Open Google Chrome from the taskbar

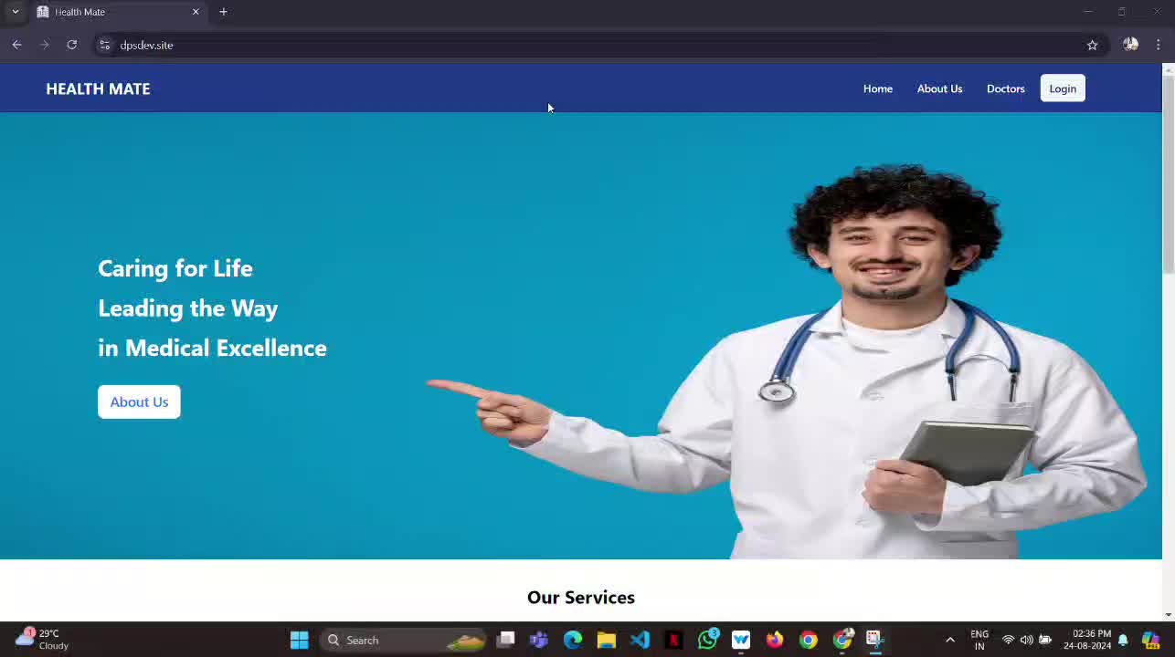click(808, 640)
